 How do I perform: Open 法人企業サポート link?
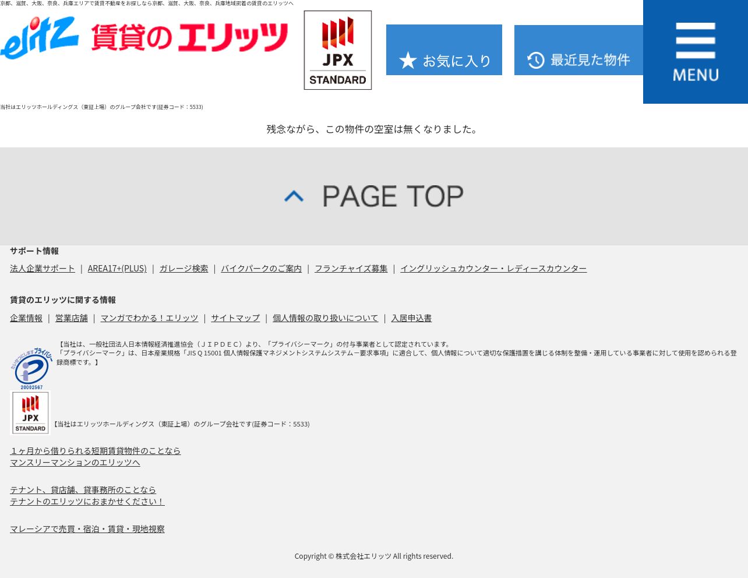tap(43, 268)
